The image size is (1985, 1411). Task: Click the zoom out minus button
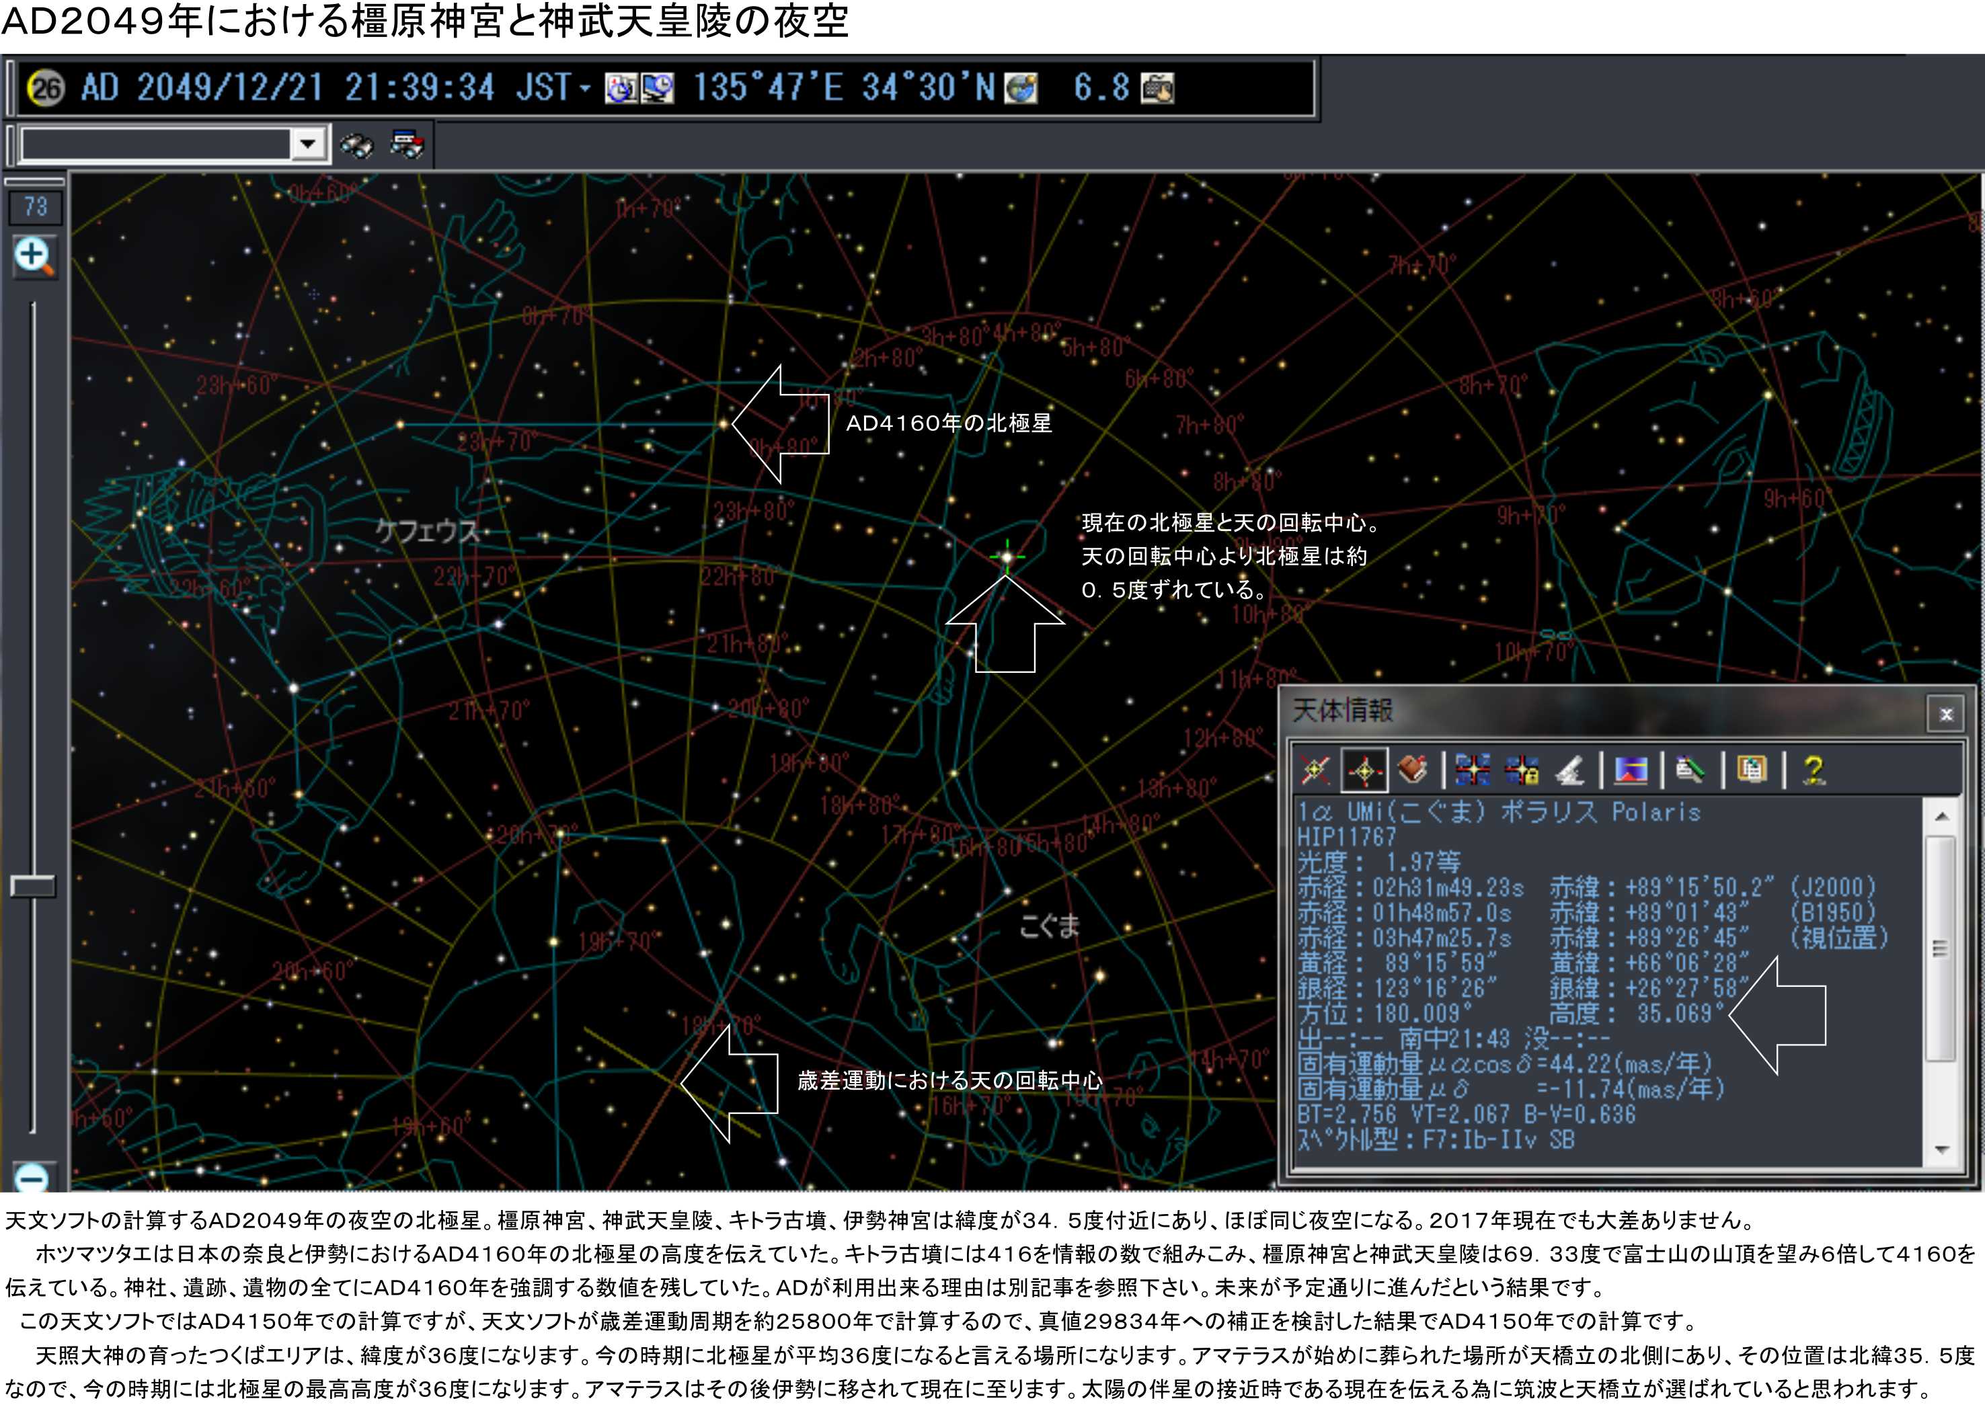pyautogui.click(x=33, y=1178)
